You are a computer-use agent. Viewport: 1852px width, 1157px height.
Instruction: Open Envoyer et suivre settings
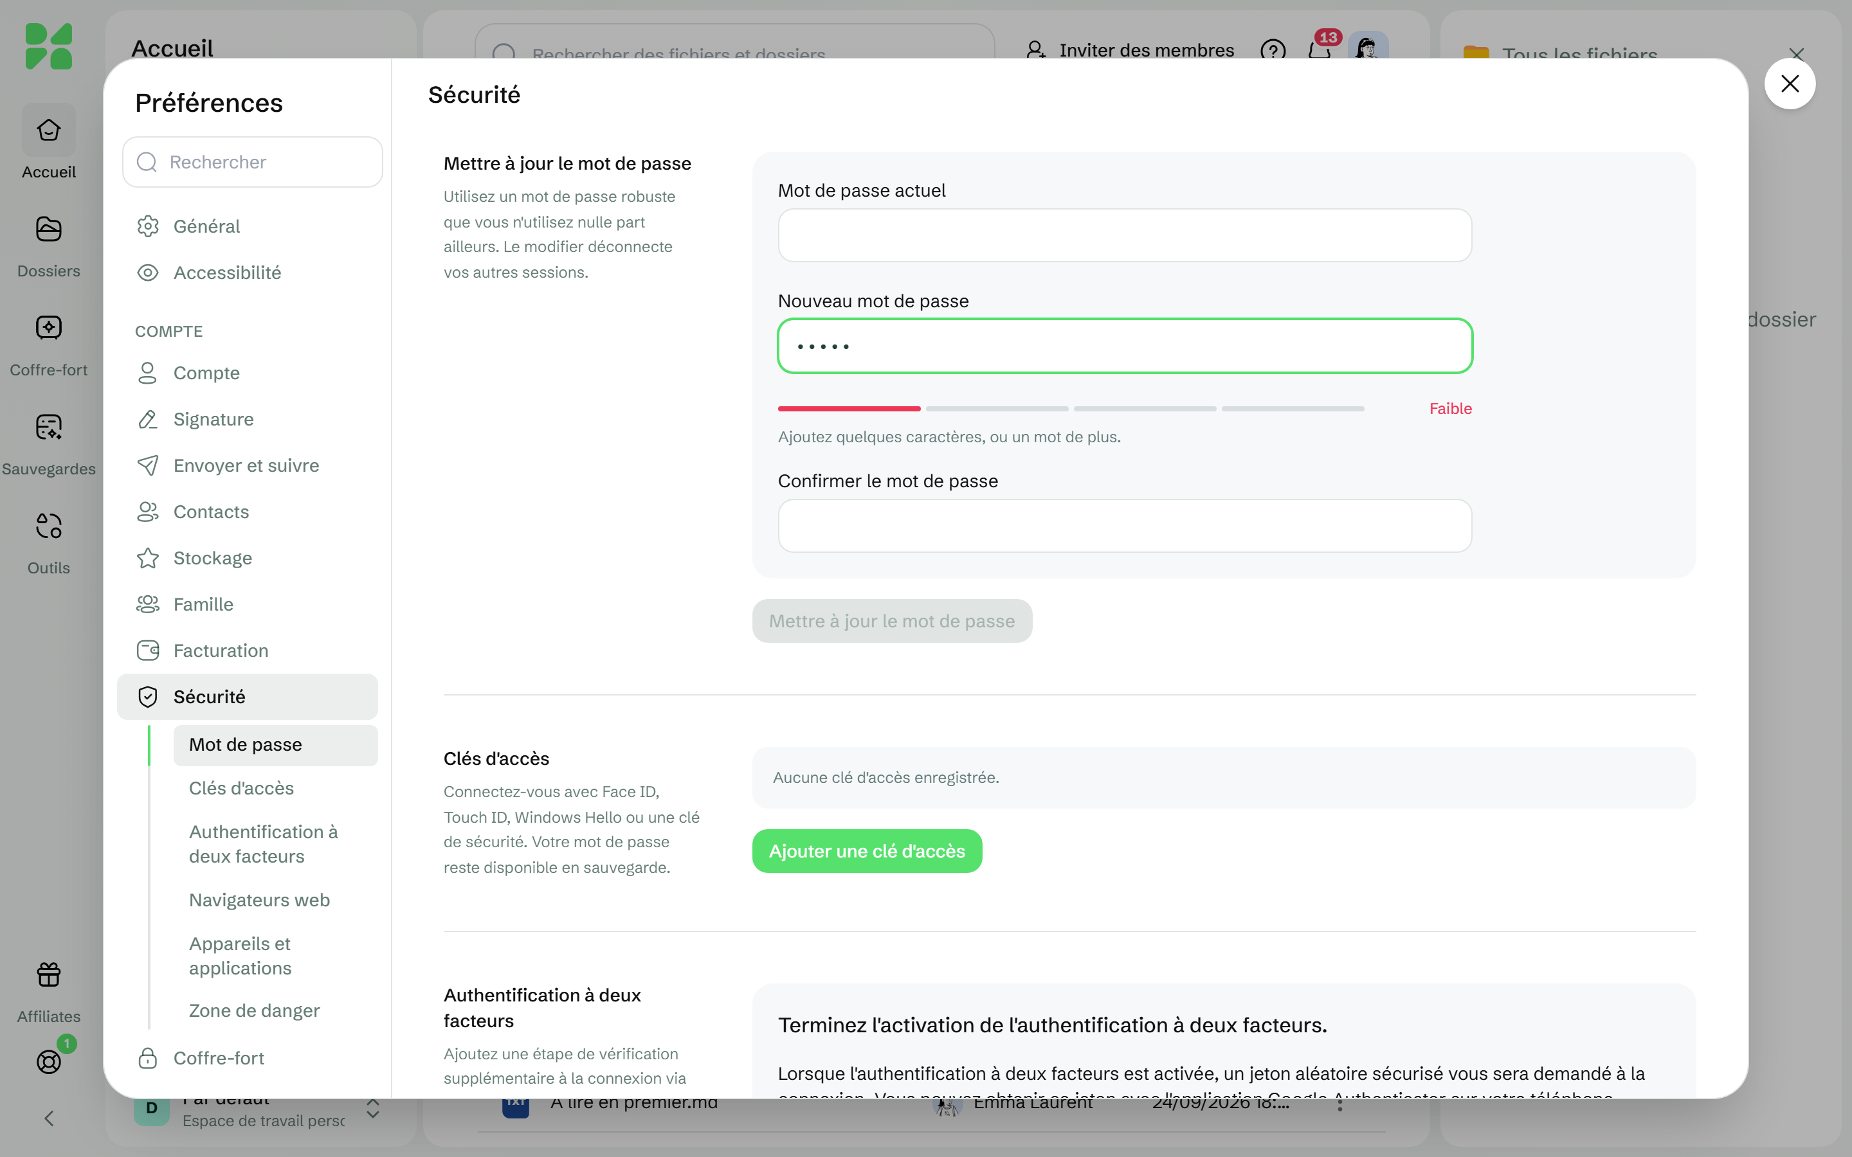[x=247, y=465]
